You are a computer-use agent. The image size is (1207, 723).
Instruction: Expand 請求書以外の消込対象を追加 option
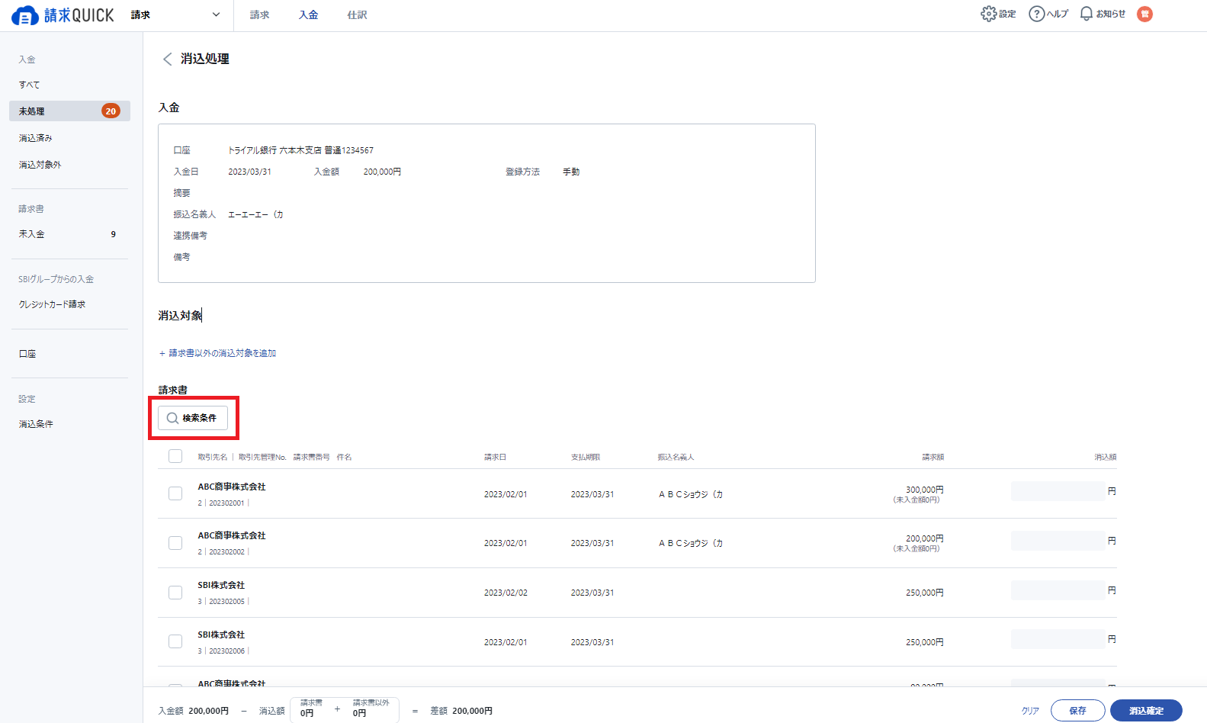[218, 353]
